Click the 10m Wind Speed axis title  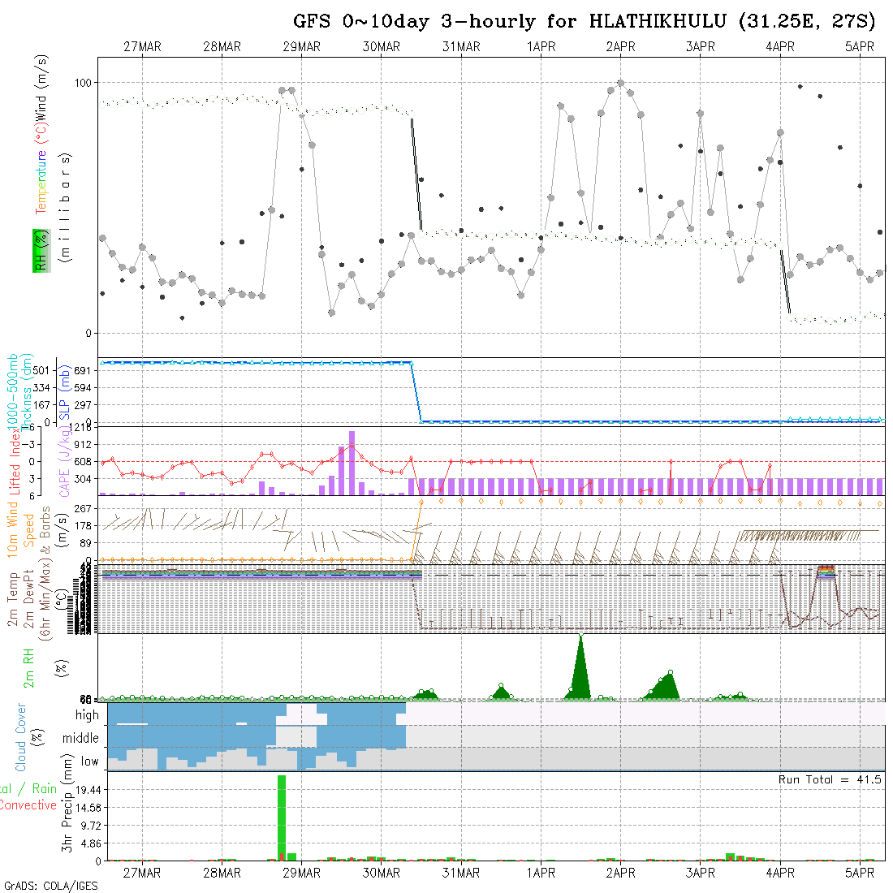pyautogui.click(x=20, y=529)
